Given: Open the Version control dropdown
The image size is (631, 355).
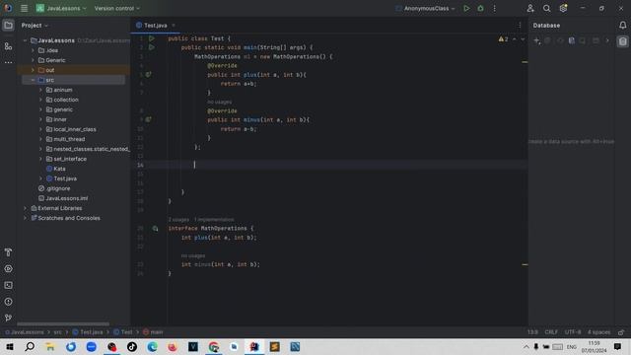Looking at the screenshot, I should (x=116, y=8).
